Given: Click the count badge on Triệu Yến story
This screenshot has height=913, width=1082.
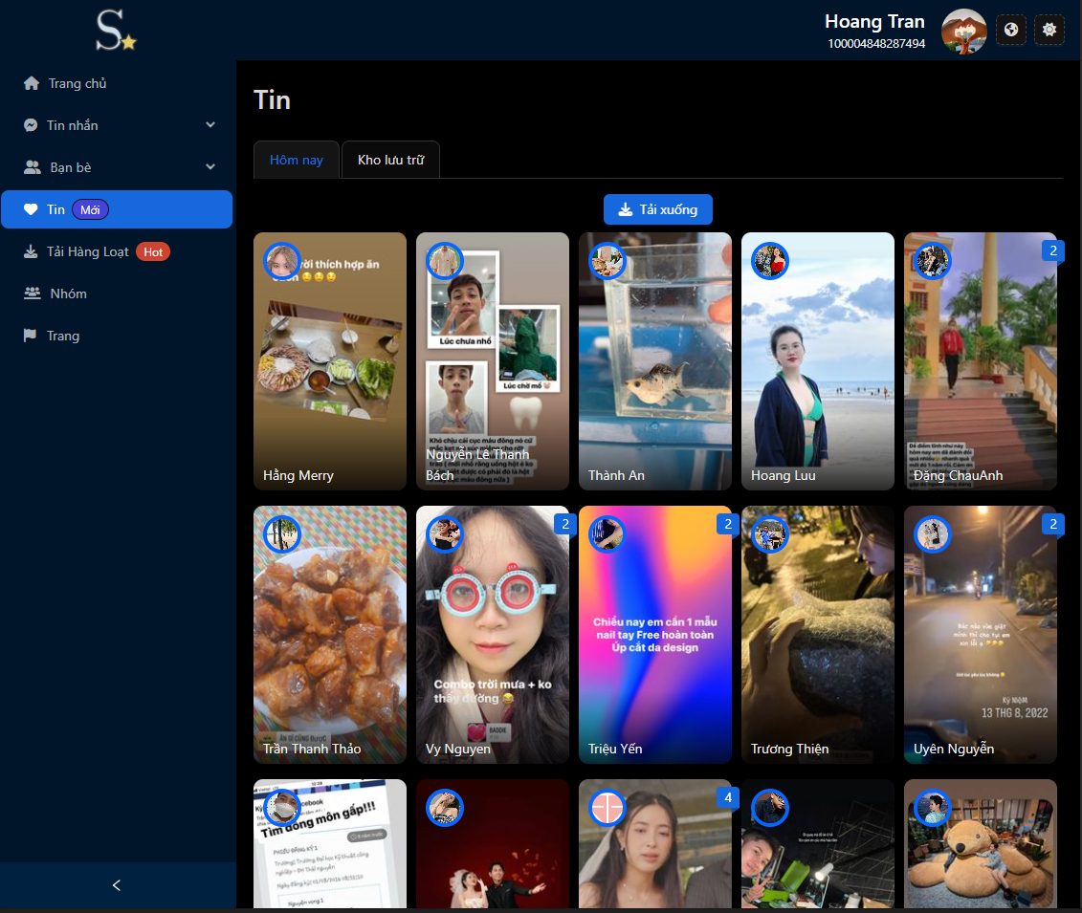Looking at the screenshot, I should (727, 524).
